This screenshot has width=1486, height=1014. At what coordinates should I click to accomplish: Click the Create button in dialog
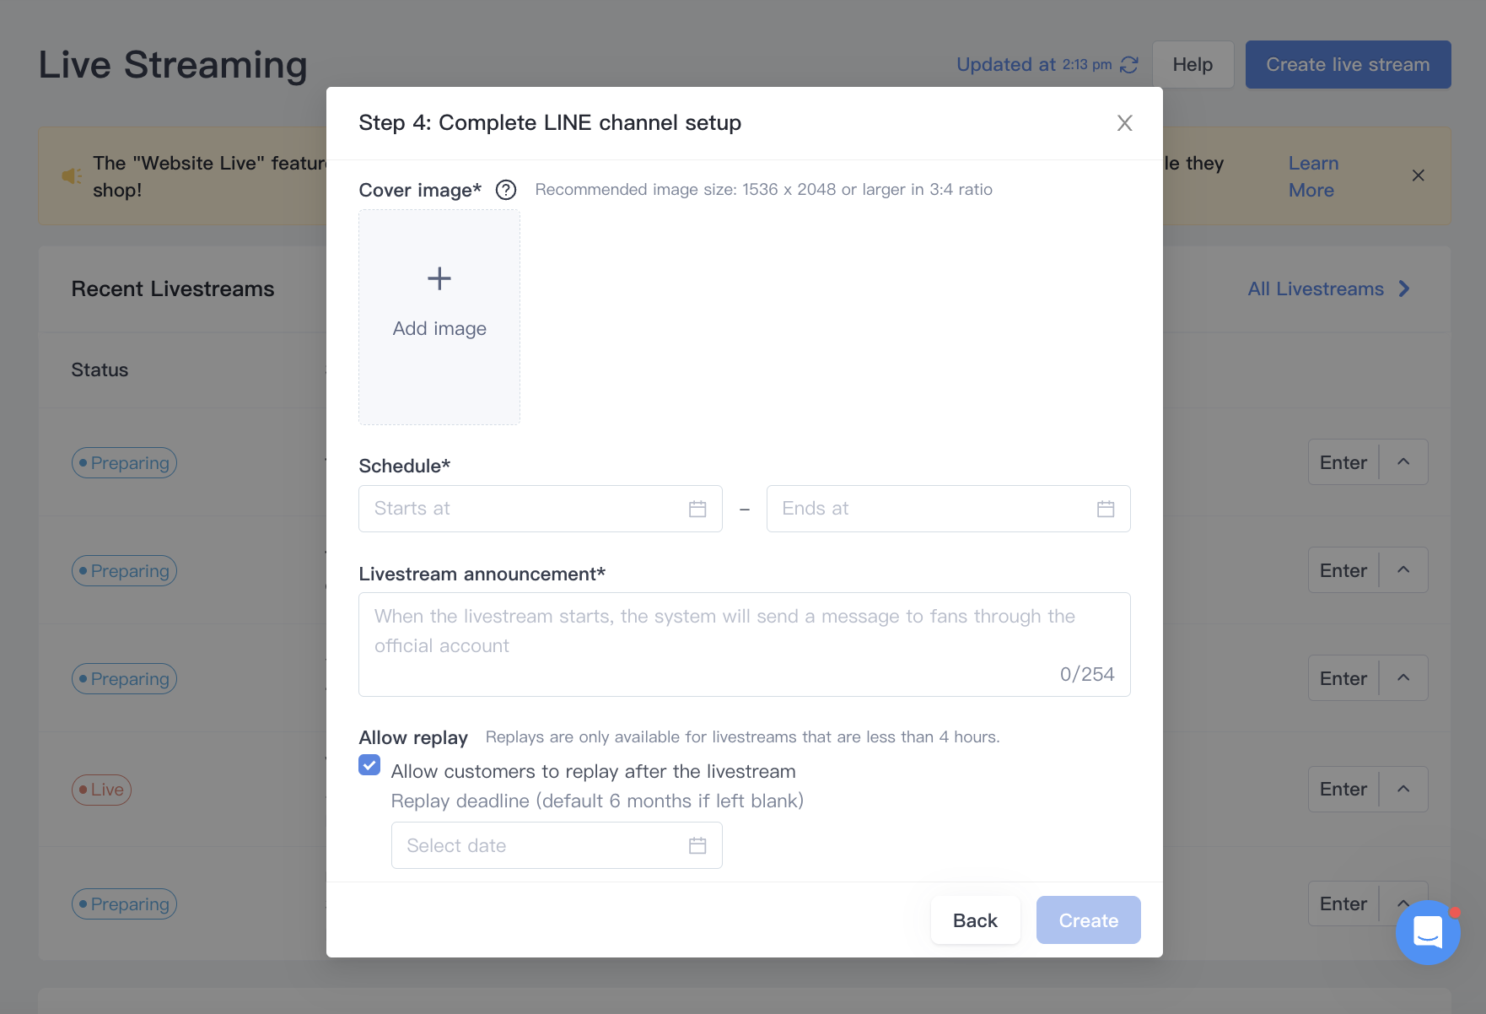(x=1088, y=920)
